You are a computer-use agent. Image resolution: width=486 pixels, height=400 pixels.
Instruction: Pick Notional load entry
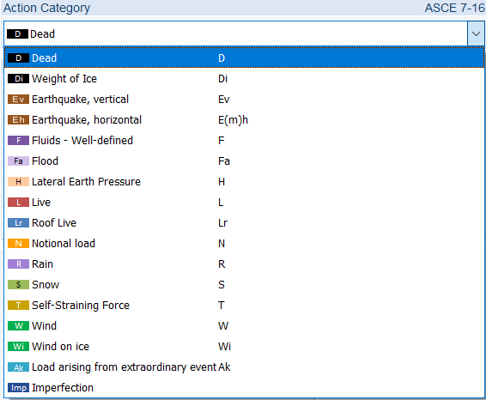point(244,244)
